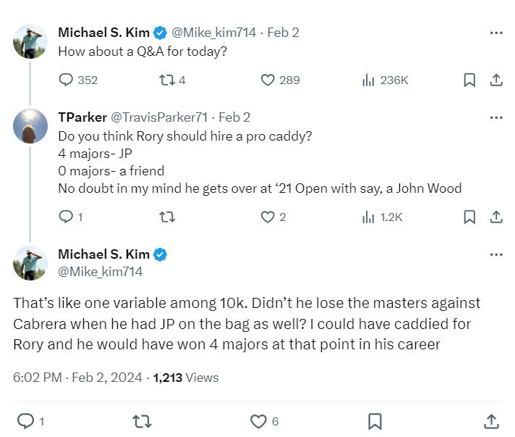Share the Q&A for today tweet
Image resolution: width=515 pixels, height=437 pixels.
click(496, 80)
